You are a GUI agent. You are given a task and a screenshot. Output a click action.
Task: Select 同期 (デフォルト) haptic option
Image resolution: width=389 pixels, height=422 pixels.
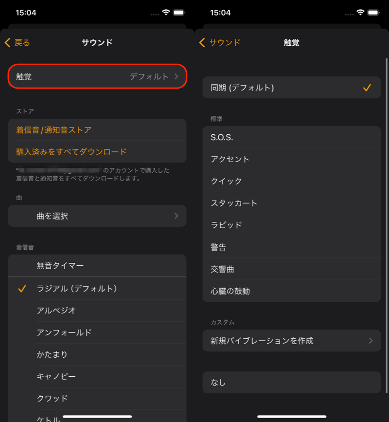tap(292, 88)
